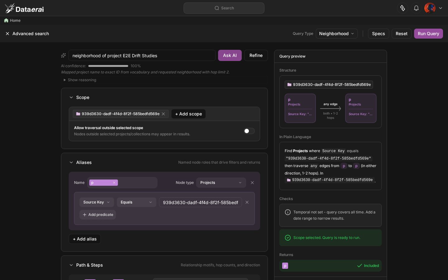Open the Query Type Neighborhood dropdown

click(x=337, y=34)
